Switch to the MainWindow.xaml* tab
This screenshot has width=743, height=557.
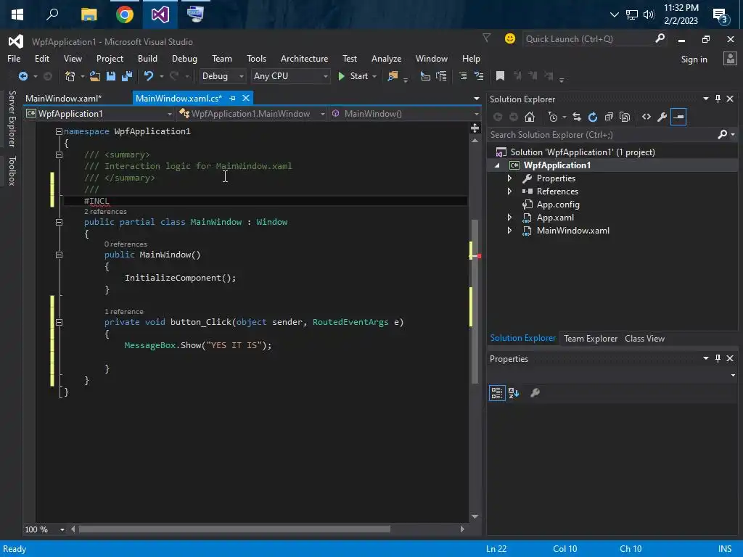[64, 99]
